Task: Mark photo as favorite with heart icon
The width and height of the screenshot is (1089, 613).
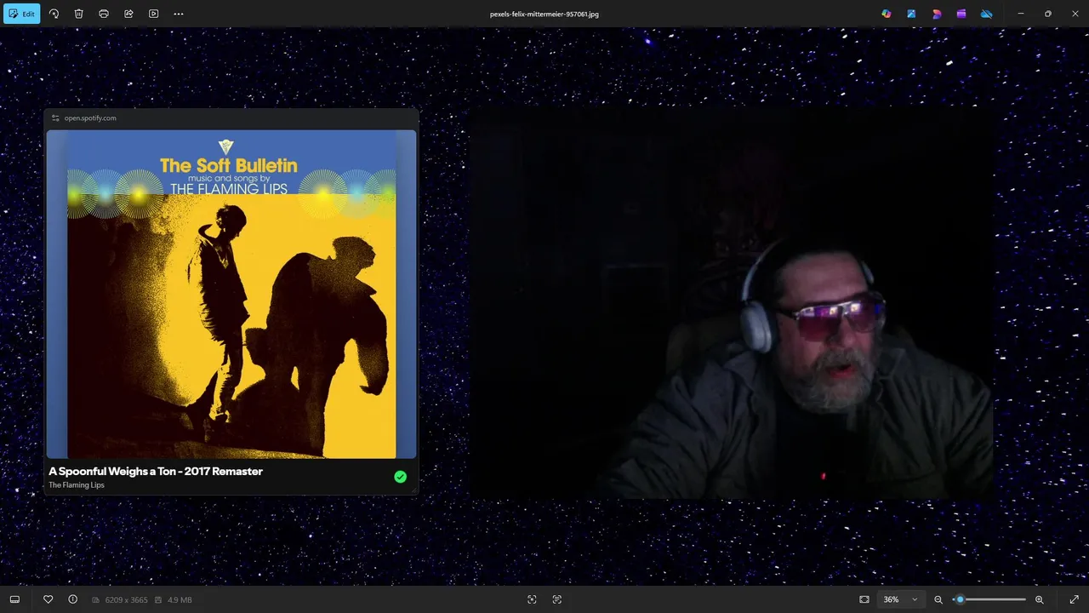Action: pos(48,599)
